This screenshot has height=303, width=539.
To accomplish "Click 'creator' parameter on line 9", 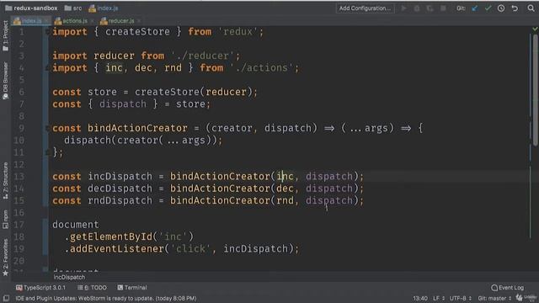I will (232, 128).
